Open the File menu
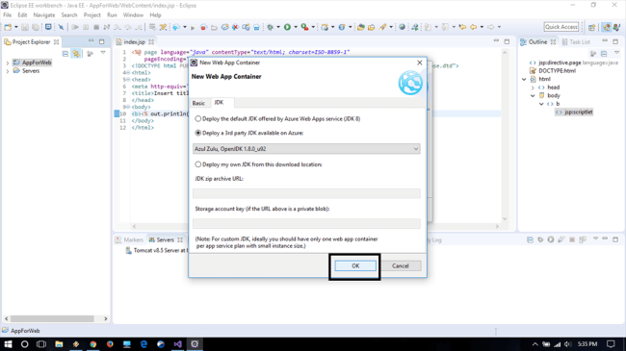This screenshot has width=626, height=351. [8, 14]
